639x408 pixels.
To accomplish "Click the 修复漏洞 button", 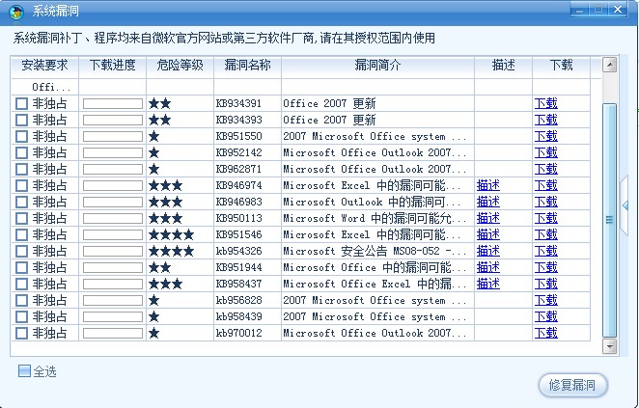I will [x=573, y=385].
